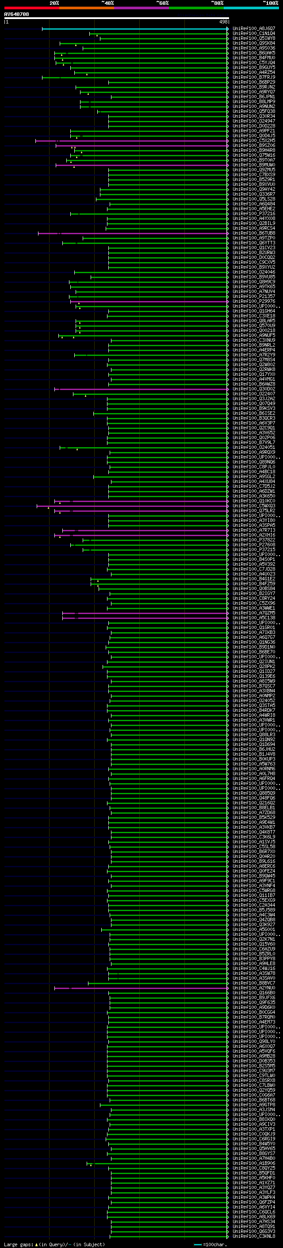Click hit label UniRef100_B4G1E2
Viewport: 283px width, 1248px height.
(x=253, y=579)
